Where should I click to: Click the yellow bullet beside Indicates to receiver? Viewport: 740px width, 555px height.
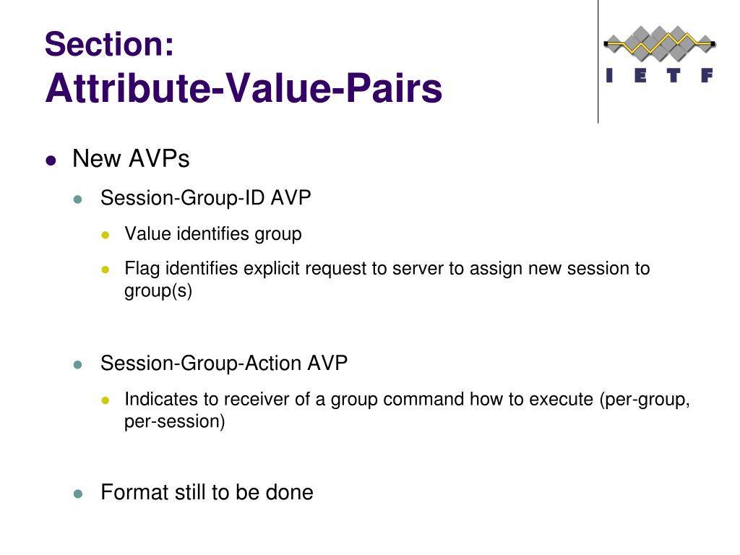106,400
